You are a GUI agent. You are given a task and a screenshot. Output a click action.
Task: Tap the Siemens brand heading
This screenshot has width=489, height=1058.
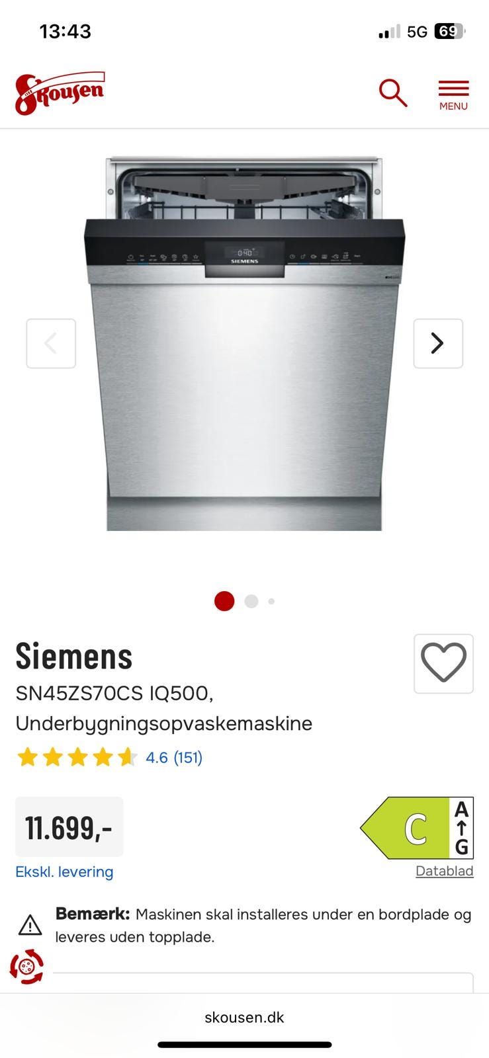[x=74, y=656]
